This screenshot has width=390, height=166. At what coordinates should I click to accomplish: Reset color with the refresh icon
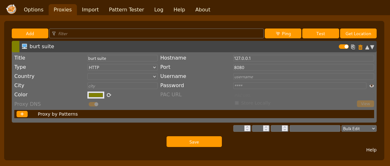pos(109,95)
